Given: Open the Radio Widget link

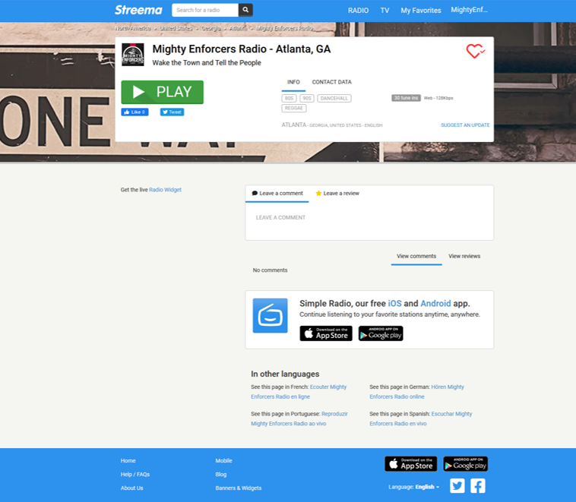Looking at the screenshot, I should (x=166, y=190).
